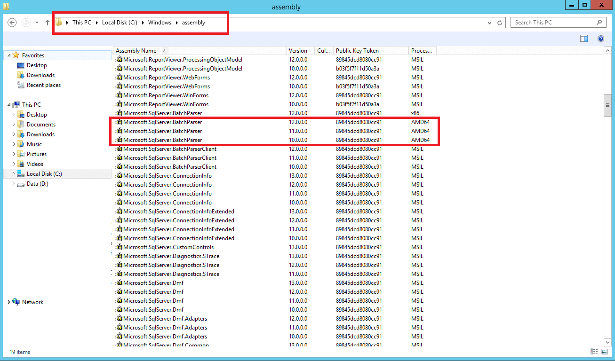Viewport: 615px width, 361px height.
Task: Click Windows in address breadcrumb
Action: 160,23
